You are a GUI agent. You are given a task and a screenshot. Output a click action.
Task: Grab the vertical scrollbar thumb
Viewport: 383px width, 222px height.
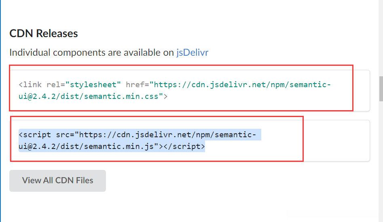coord(381,89)
